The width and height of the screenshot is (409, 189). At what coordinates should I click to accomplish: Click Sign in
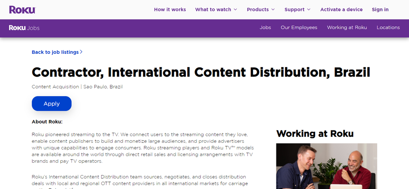tap(380, 10)
